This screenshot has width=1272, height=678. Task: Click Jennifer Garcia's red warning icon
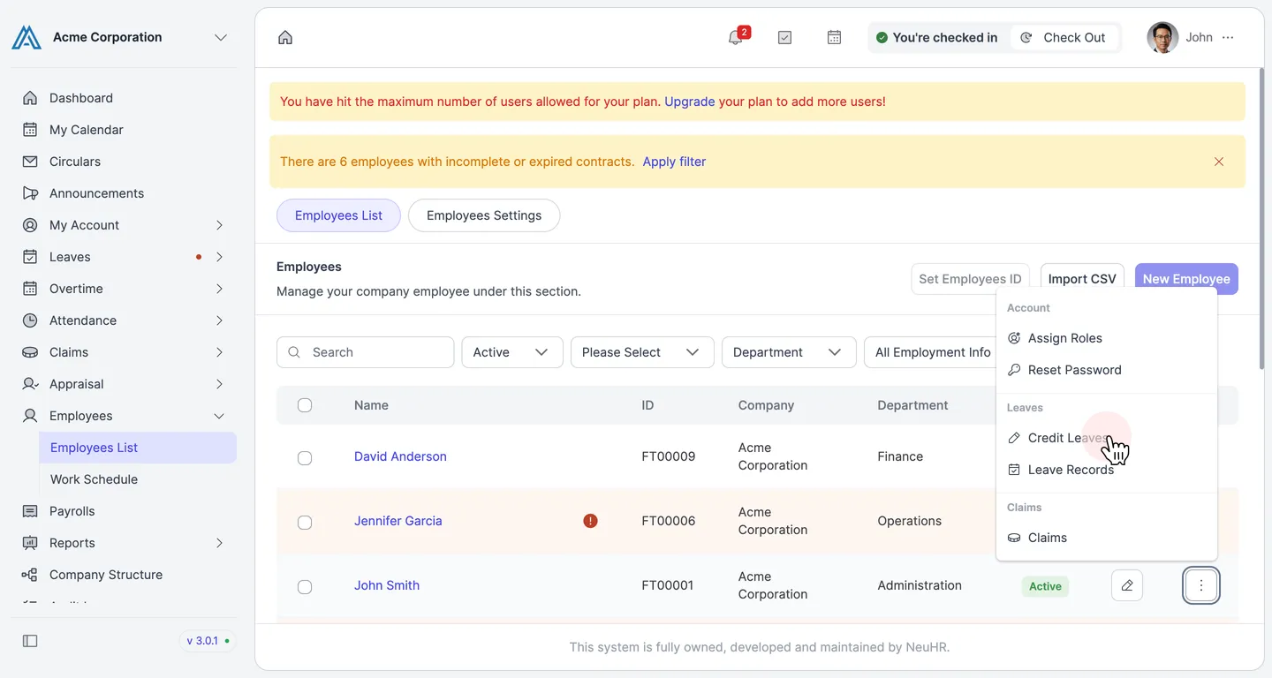[590, 521]
